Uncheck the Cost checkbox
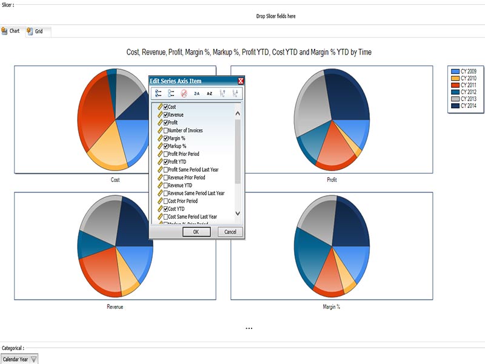Viewport: 485px width, 364px height. [x=166, y=107]
